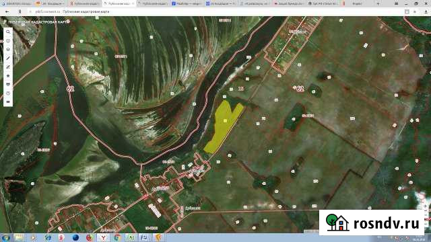Click the Yandex home button near address bar
Viewport: 431px width, 242px height.
point(20,12)
